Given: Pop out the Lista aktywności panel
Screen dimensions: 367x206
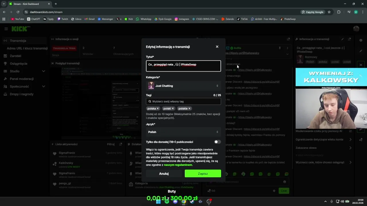Looking at the screenshot, I should coord(121,144).
